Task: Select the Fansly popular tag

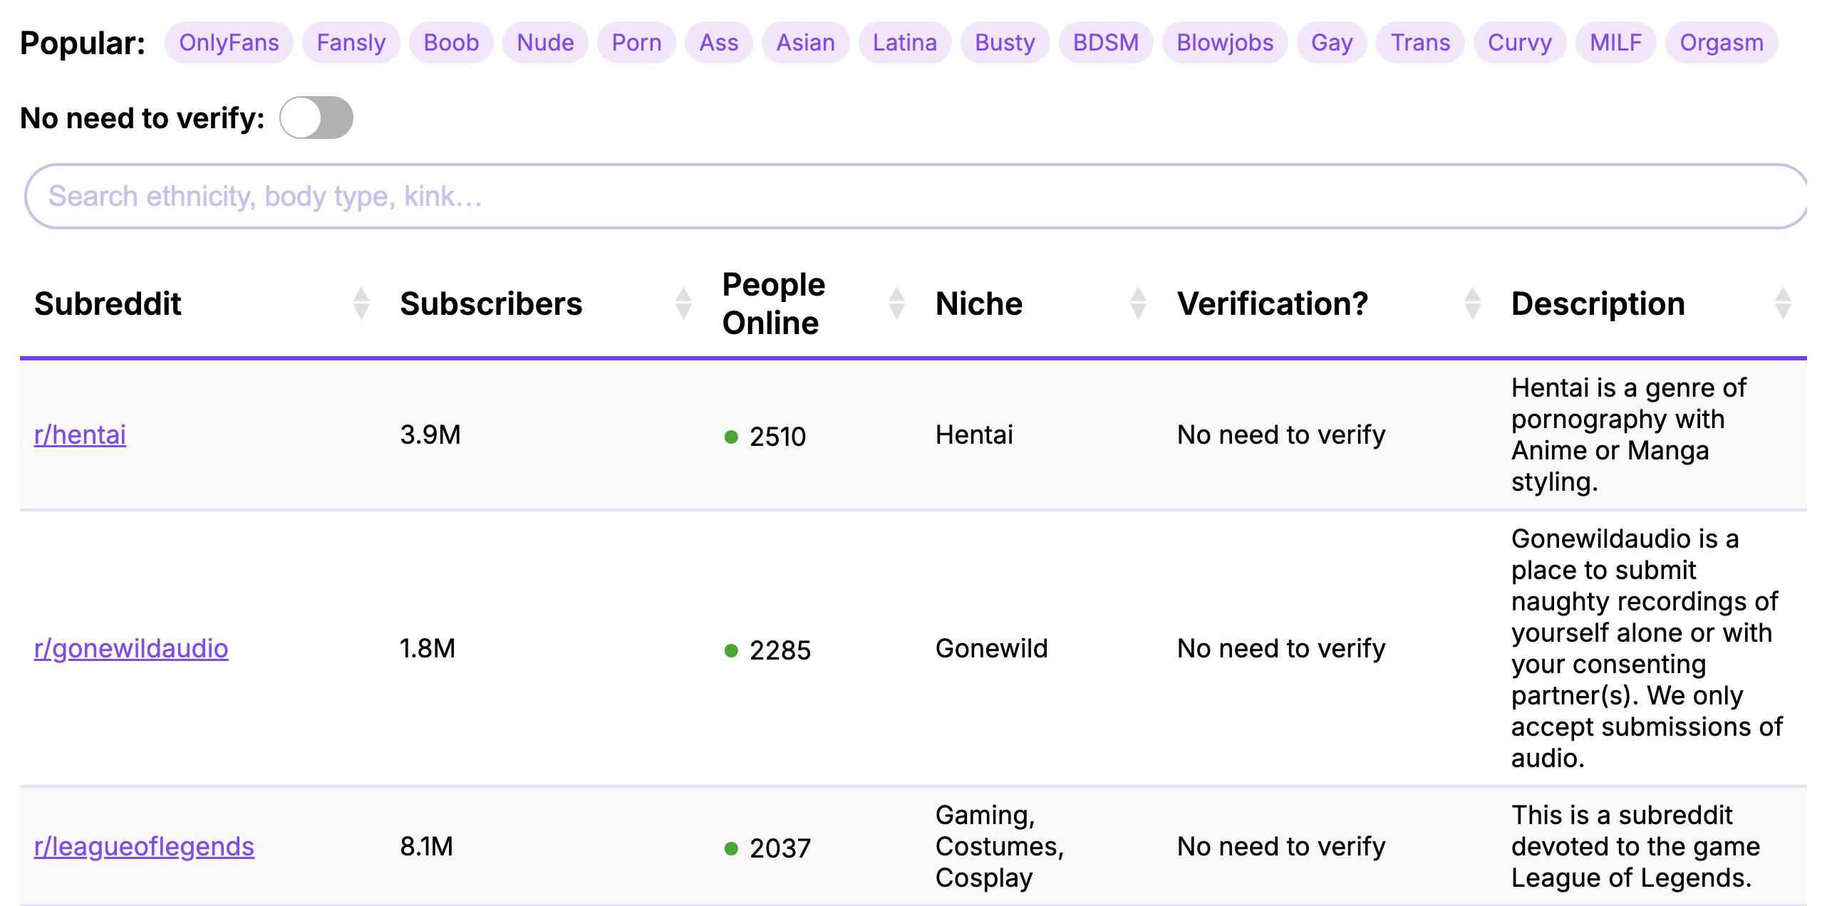Action: click(x=351, y=43)
